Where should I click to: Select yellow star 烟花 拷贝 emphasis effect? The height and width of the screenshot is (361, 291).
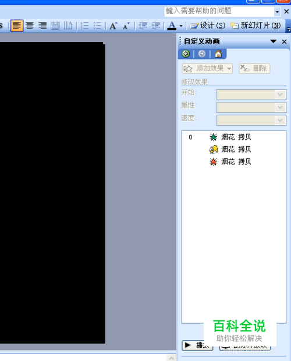(234, 150)
